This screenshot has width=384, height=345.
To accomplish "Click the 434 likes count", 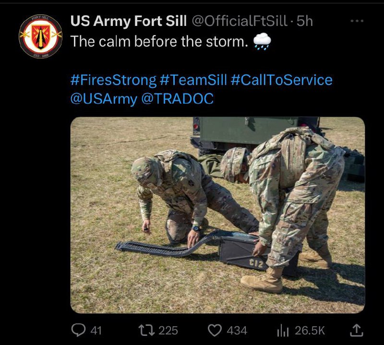I will pyautogui.click(x=237, y=331).
